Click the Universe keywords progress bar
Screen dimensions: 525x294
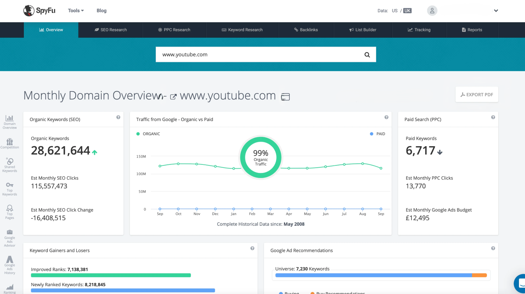tap(381, 275)
